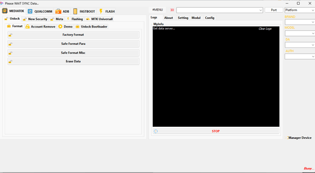Switch to the FASTBOOT phone icon tab

point(75,11)
